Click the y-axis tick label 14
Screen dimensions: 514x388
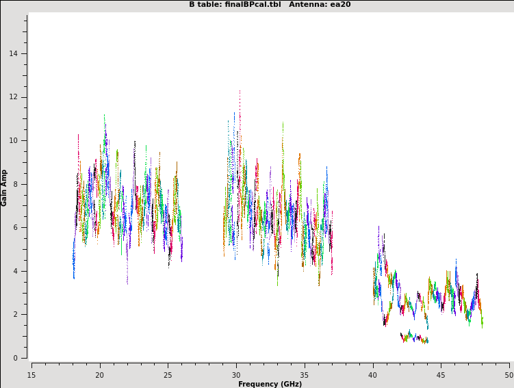click(x=14, y=54)
